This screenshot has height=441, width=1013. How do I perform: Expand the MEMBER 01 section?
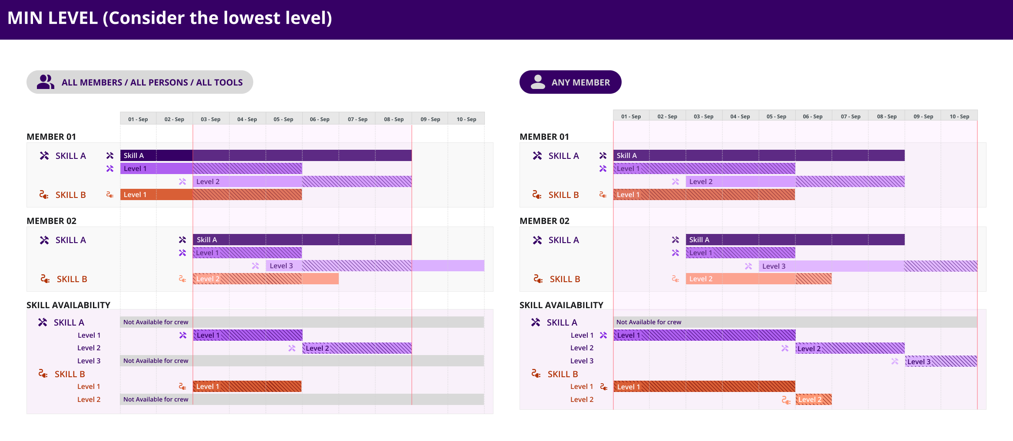(51, 136)
